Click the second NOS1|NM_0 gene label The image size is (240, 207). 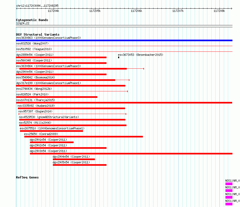(x=232, y=187)
